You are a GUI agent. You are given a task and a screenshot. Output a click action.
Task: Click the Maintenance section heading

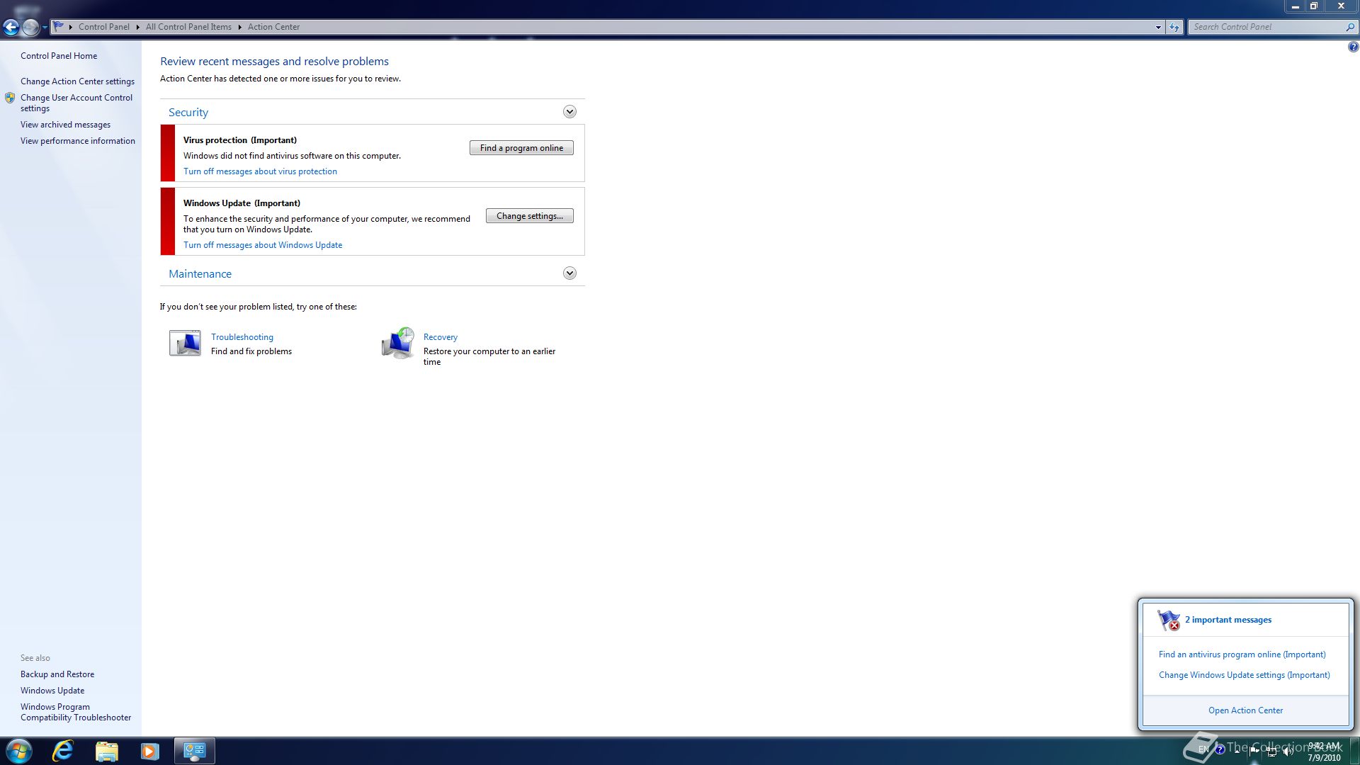click(x=200, y=274)
